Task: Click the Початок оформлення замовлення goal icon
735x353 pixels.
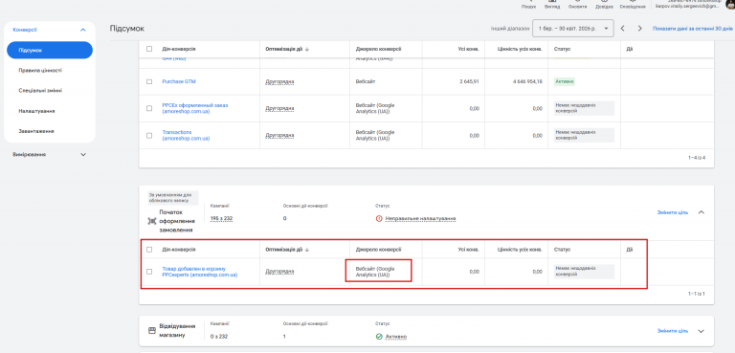Action: (152, 221)
